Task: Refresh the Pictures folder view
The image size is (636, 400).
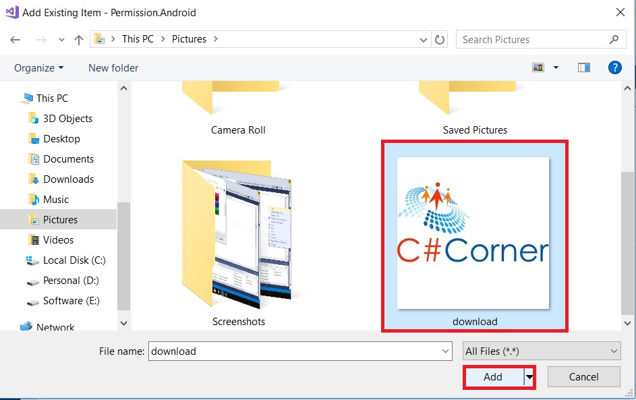Action: pos(440,39)
